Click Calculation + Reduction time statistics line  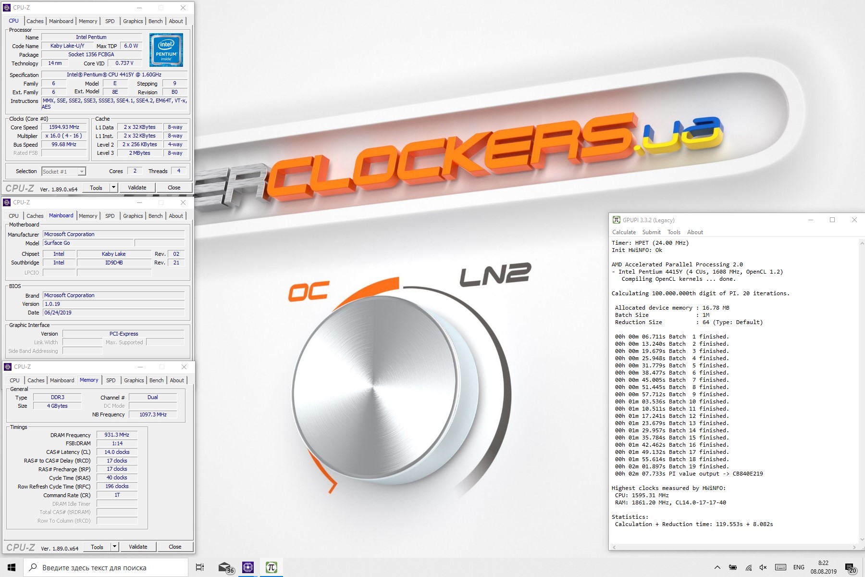[693, 524]
